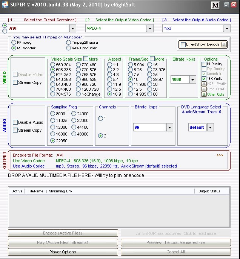Click the video bitrate 1008 field
Viewport: 240px width, 259px height.
coord(180,79)
